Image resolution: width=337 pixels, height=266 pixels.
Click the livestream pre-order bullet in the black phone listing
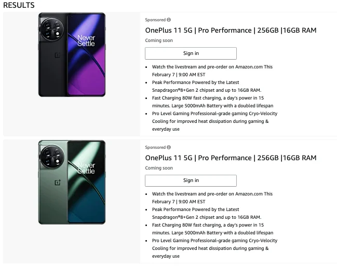click(212, 71)
